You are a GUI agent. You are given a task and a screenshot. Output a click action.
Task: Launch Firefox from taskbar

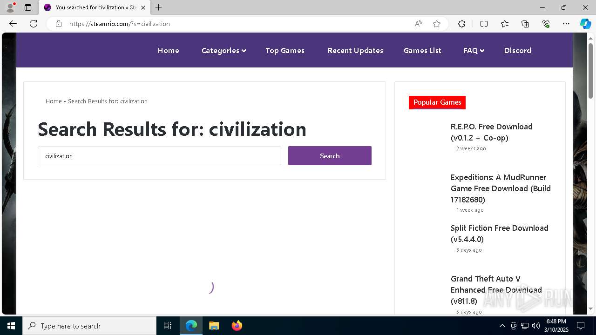[237, 326]
